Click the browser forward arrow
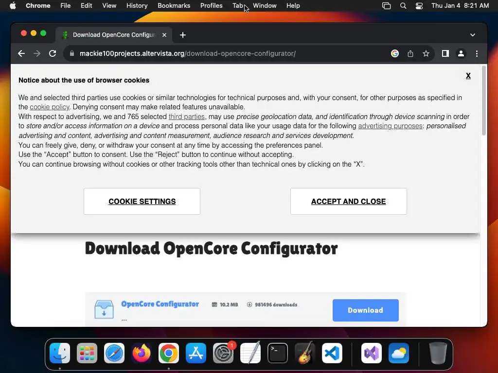Image resolution: width=498 pixels, height=373 pixels. point(37,53)
